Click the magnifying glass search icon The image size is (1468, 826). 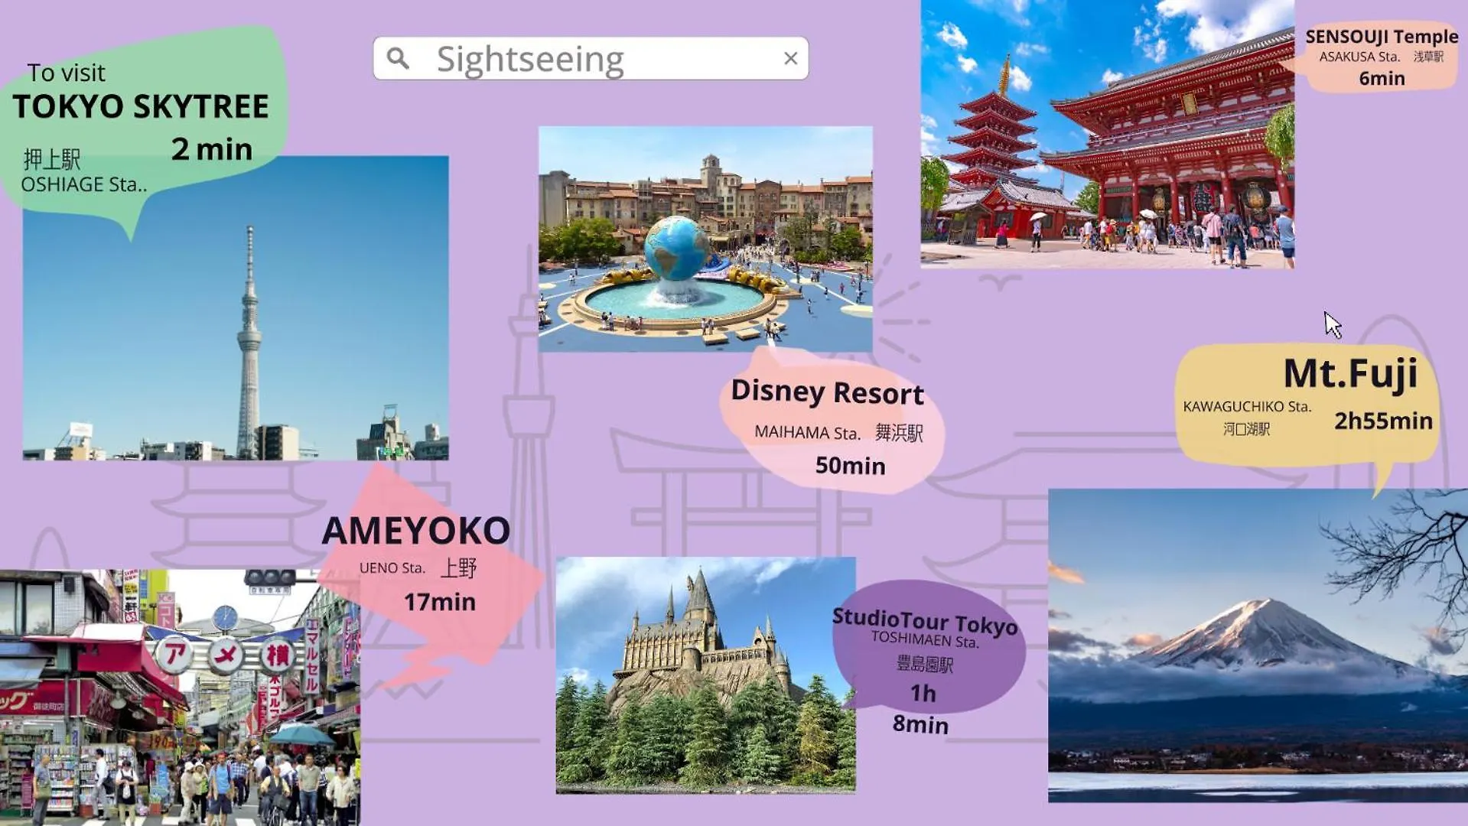[x=398, y=58]
